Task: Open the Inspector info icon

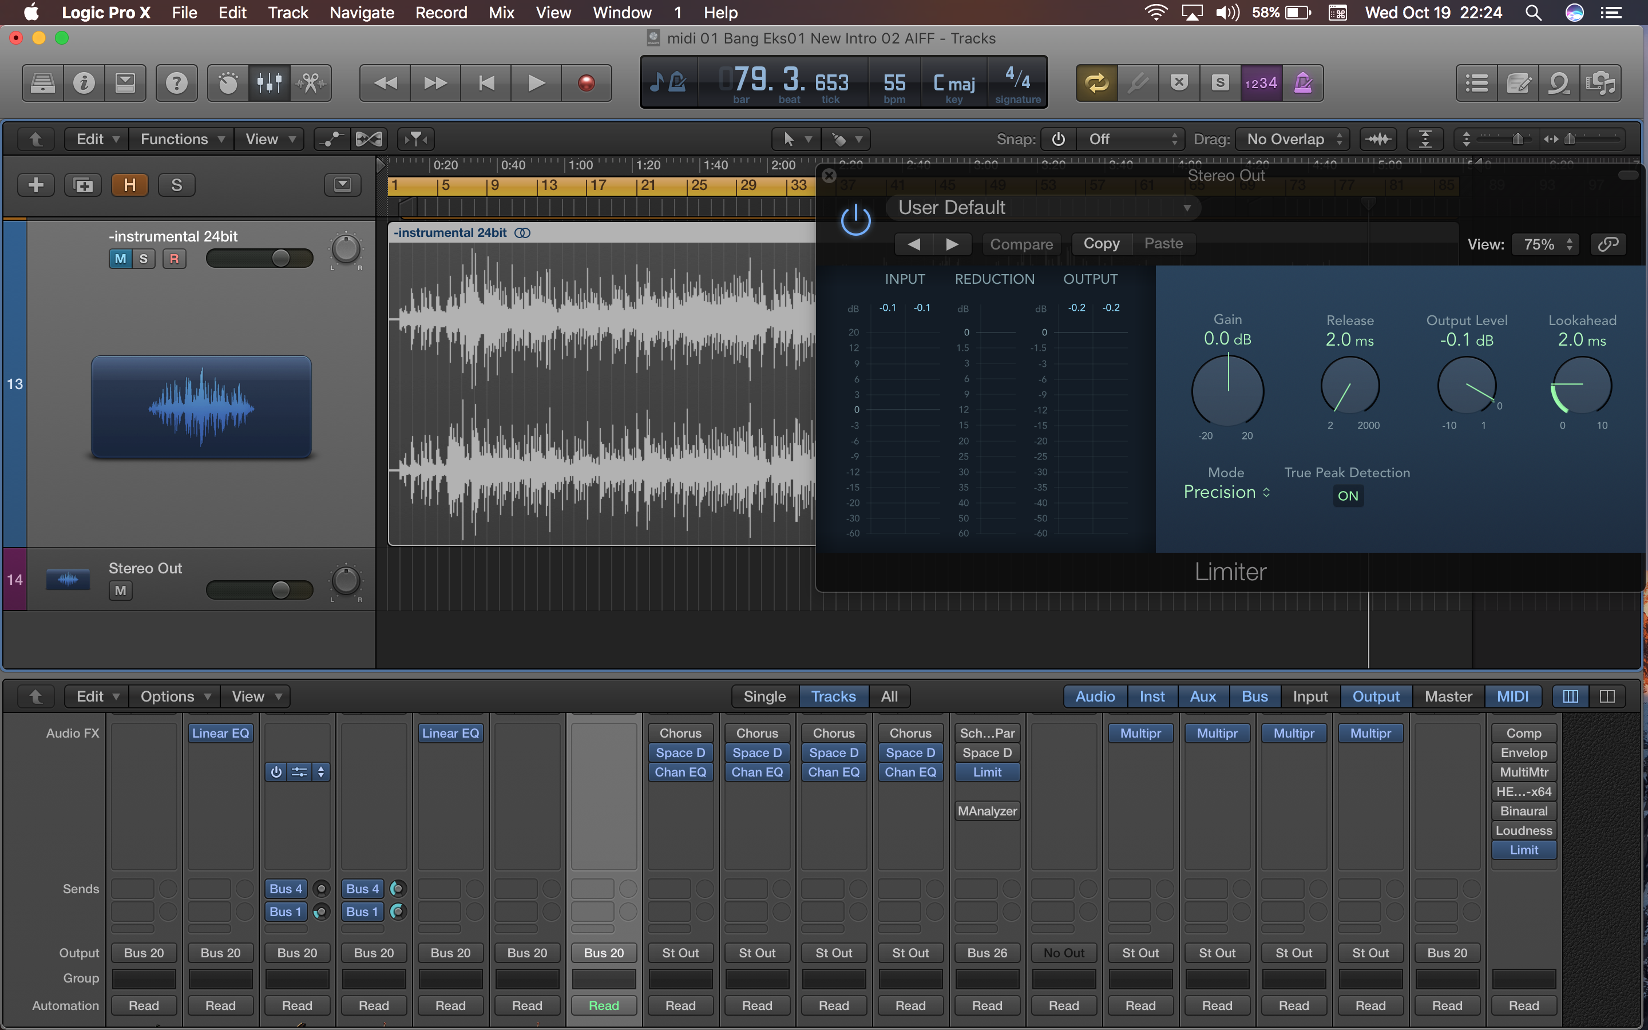Action: [x=84, y=83]
